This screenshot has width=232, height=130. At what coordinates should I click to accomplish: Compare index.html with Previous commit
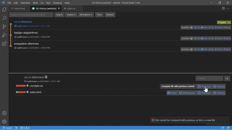[x=204, y=93]
